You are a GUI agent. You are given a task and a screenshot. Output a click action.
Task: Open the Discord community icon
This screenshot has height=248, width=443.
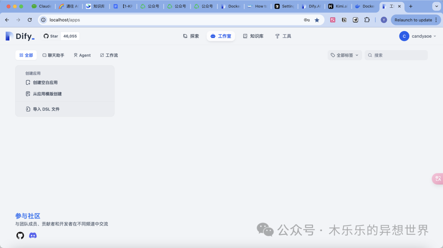click(33, 235)
